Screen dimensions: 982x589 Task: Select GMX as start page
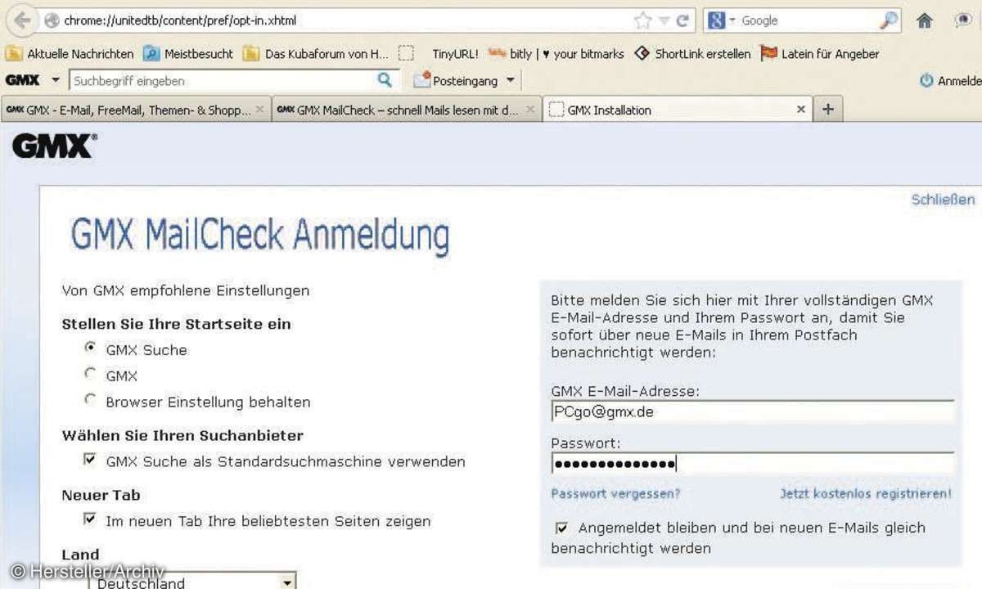coord(90,374)
